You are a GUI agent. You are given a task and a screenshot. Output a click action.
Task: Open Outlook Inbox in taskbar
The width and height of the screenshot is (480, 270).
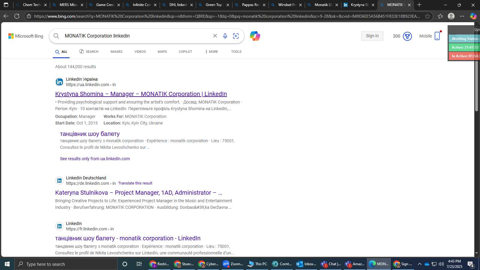306,264
